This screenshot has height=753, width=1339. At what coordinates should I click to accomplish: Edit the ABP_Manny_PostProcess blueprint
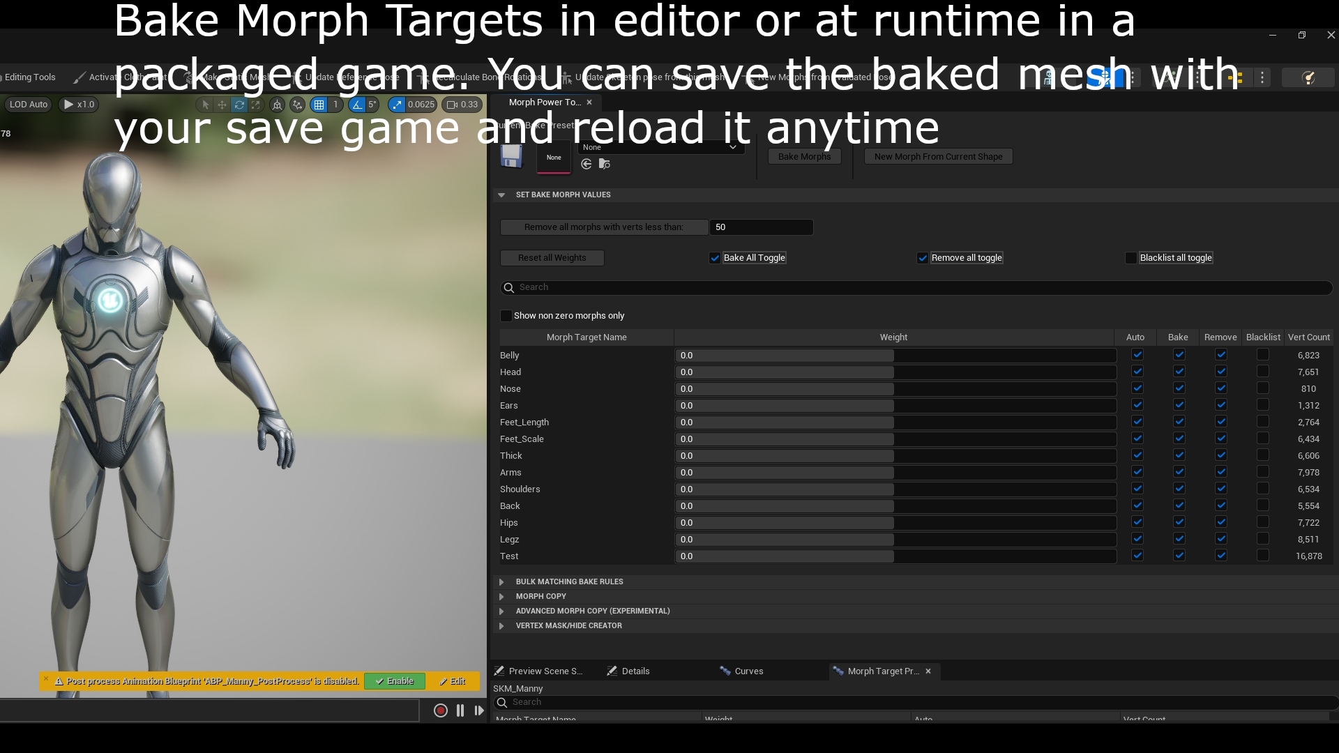[453, 681]
